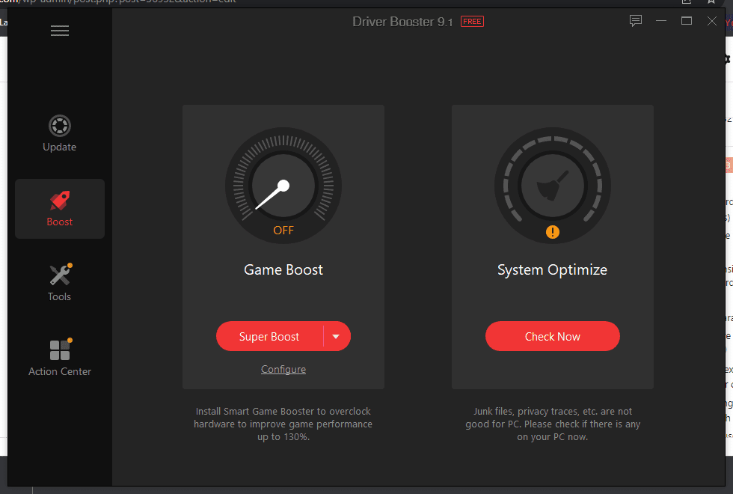The image size is (733, 494).
Task: Maximize the Driver Booster window
Action: click(x=687, y=21)
